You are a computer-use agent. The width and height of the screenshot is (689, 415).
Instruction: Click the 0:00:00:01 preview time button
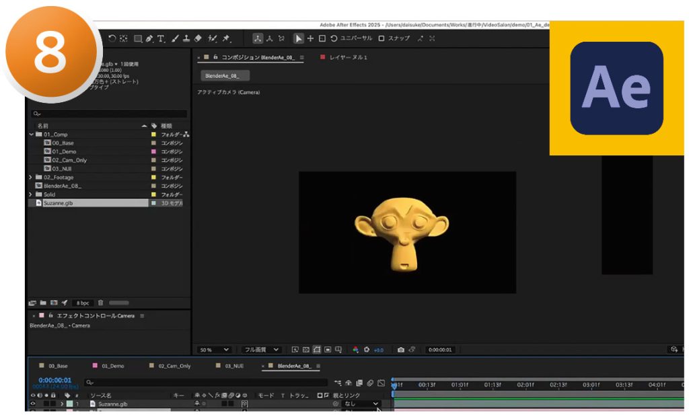coord(440,350)
